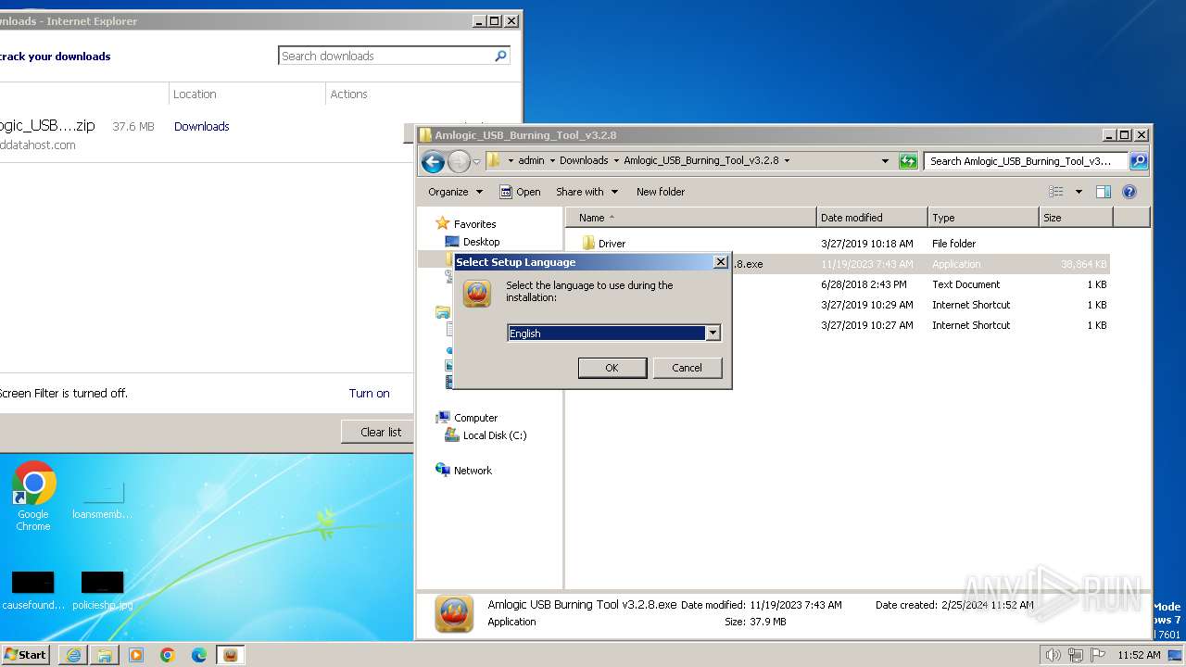Expand the view options dropdown arrow
Viewport: 1186px width, 667px height.
[1079, 192]
